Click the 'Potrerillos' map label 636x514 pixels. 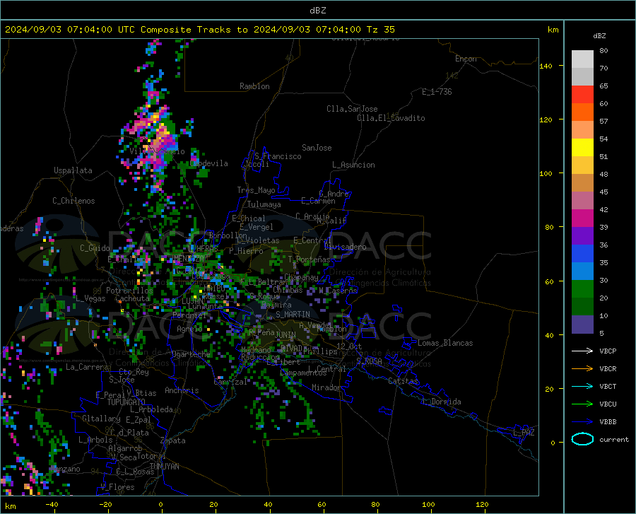tap(129, 291)
